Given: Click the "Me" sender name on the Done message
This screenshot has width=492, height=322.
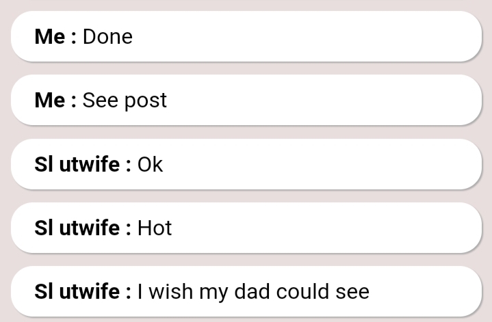Looking at the screenshot, I should 50,36.
